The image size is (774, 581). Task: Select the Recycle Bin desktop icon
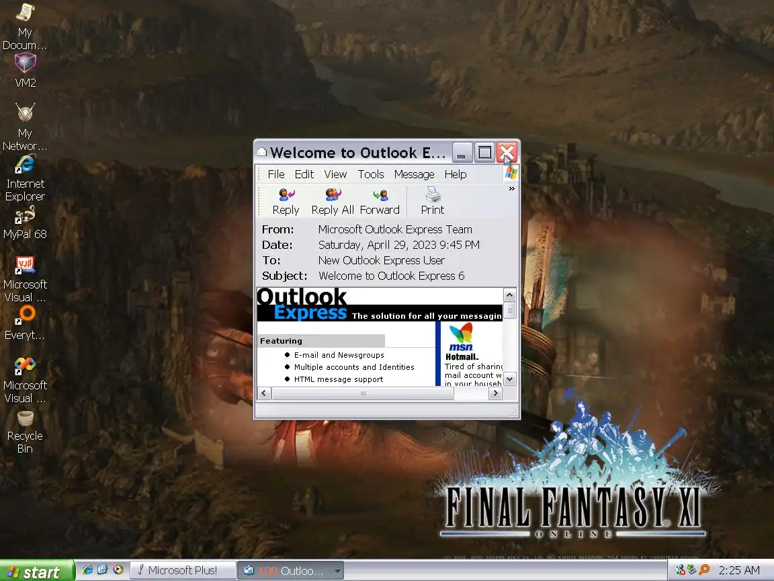(x=25, y=432)
